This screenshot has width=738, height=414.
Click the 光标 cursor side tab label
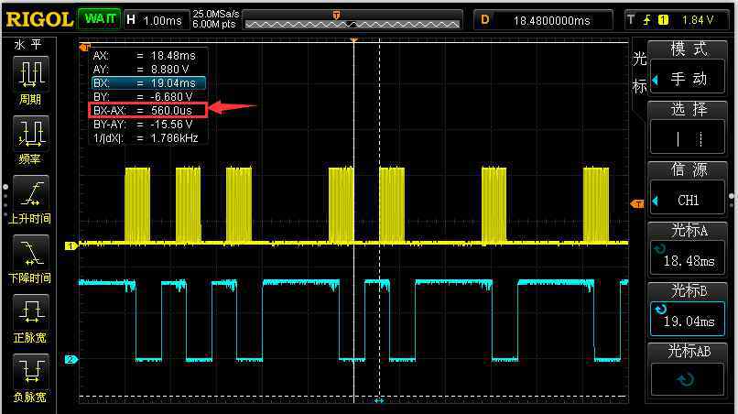[x=639, y=72]
